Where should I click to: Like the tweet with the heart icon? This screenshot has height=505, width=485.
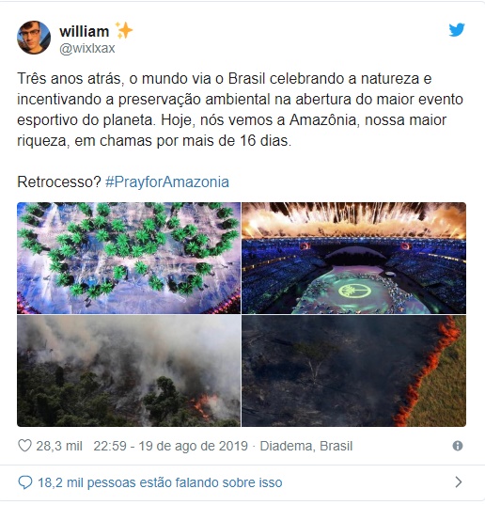coord(24,446)
